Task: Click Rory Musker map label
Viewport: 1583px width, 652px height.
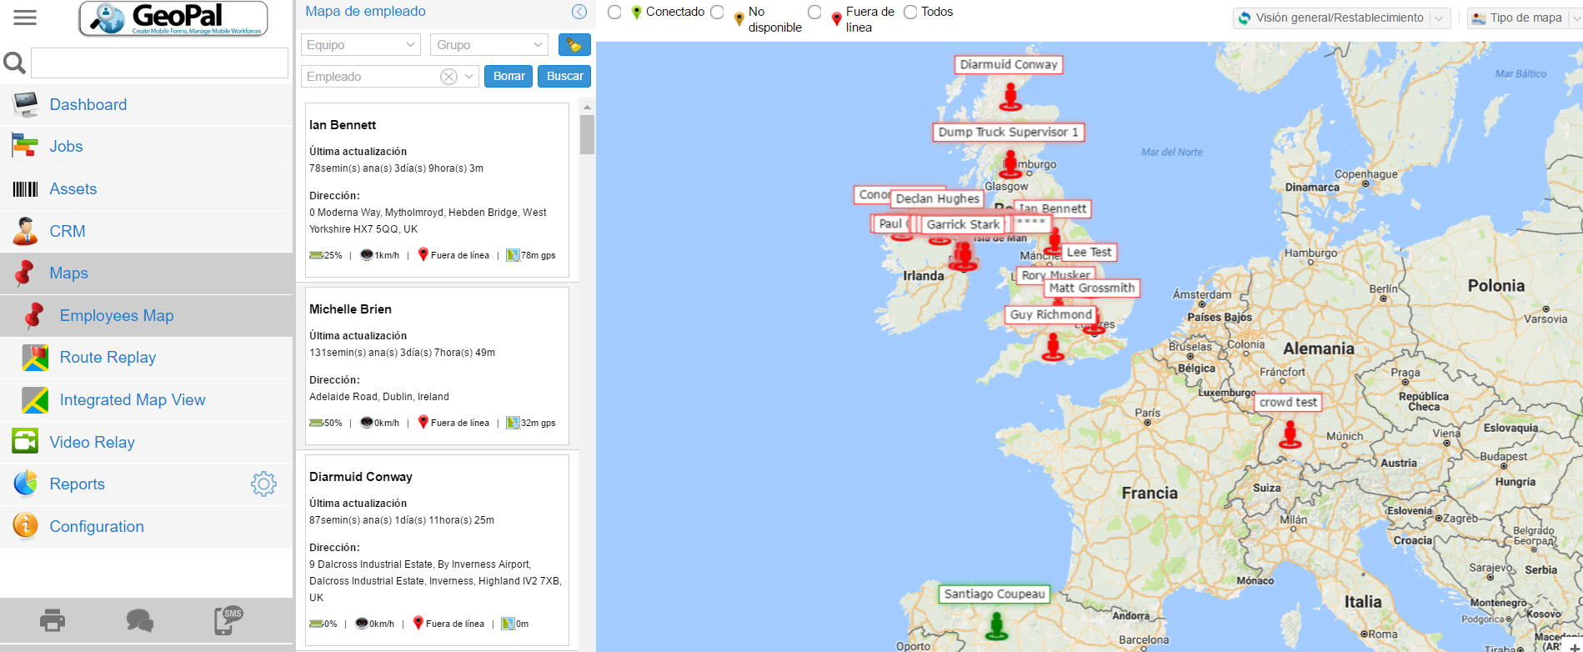Action: click(x=1055, y=274)
